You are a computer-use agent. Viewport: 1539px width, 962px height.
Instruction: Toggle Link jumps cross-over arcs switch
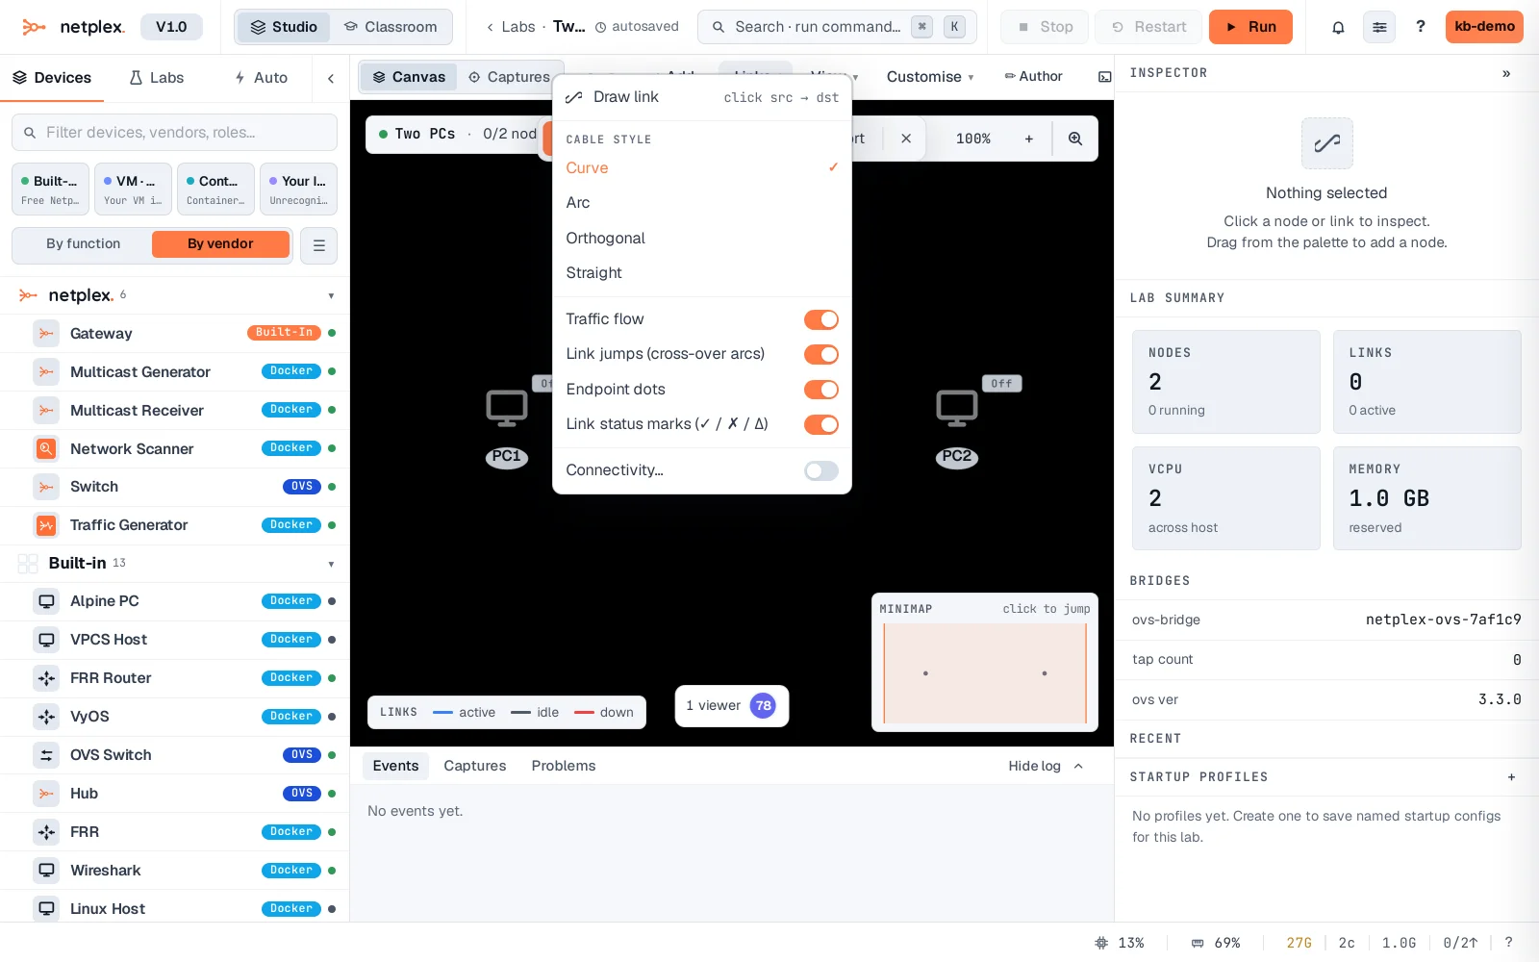pos(821,354)
